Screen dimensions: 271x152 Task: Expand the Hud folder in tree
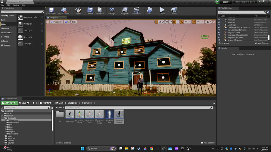(5, 127)
